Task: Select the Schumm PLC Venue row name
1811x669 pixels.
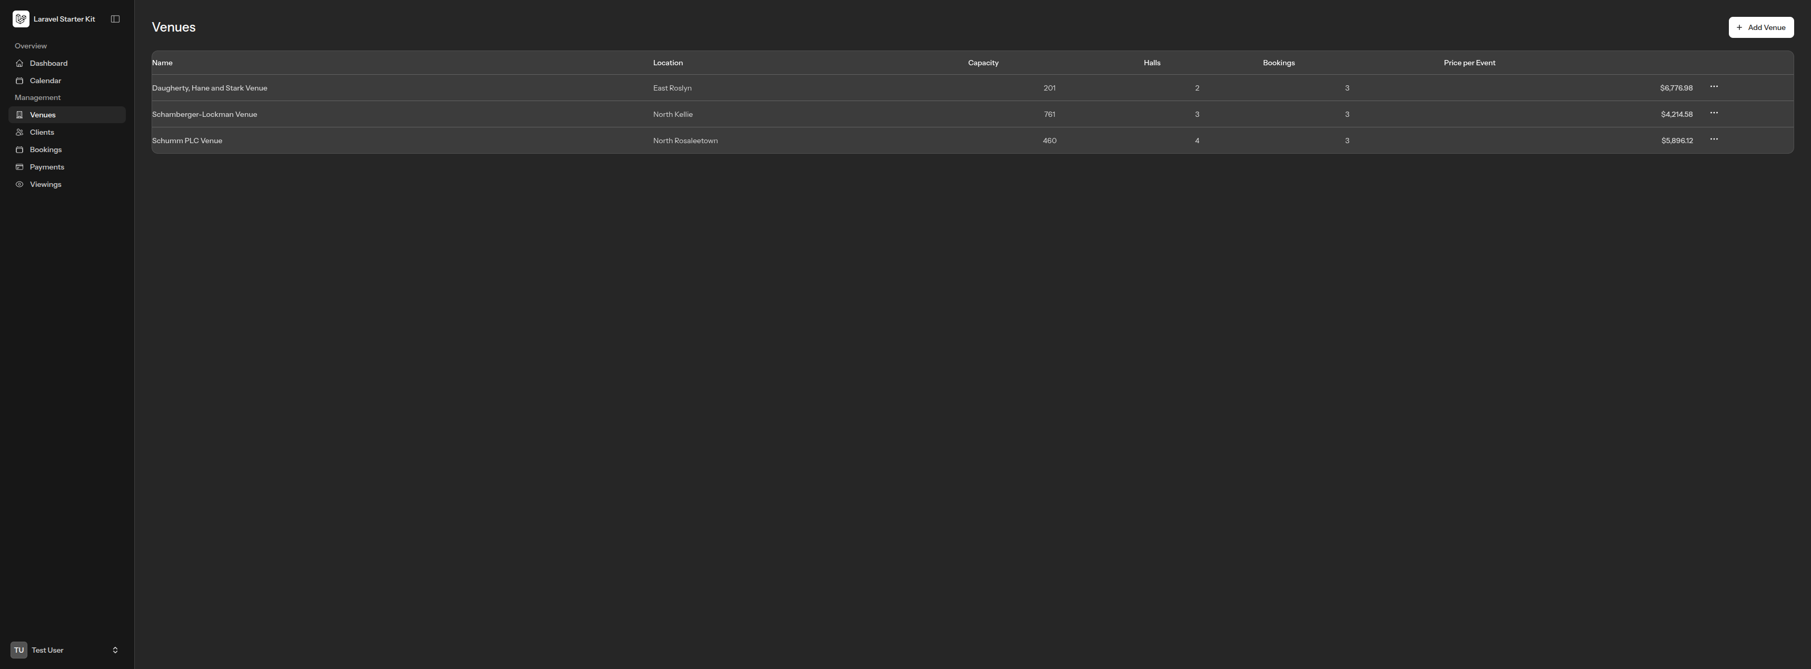Action: click(x=187, y=141)
